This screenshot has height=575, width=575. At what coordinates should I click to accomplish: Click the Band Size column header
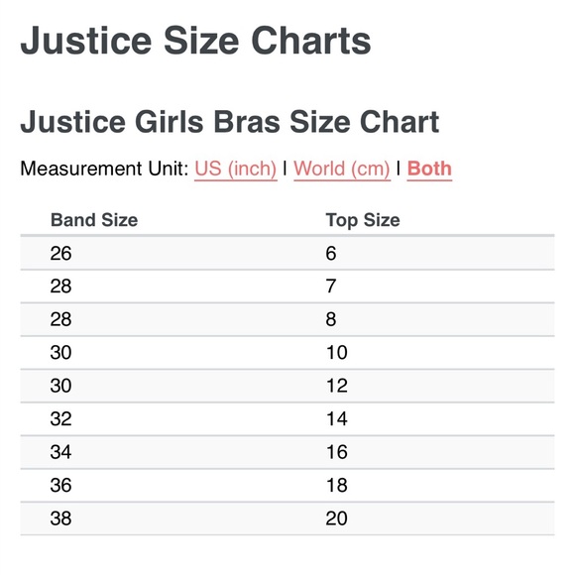tap(94, 220)
